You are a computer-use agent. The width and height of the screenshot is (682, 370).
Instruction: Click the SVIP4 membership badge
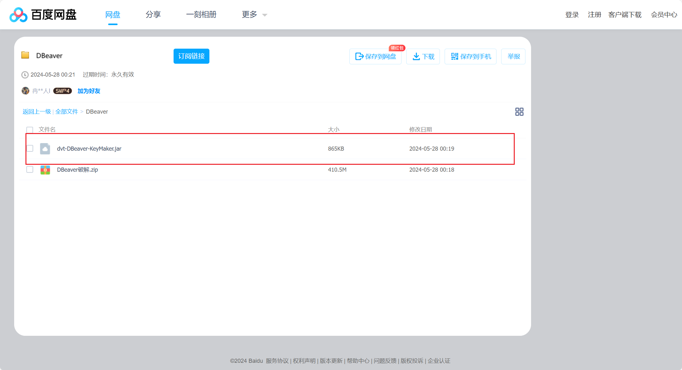pos(62,91)
